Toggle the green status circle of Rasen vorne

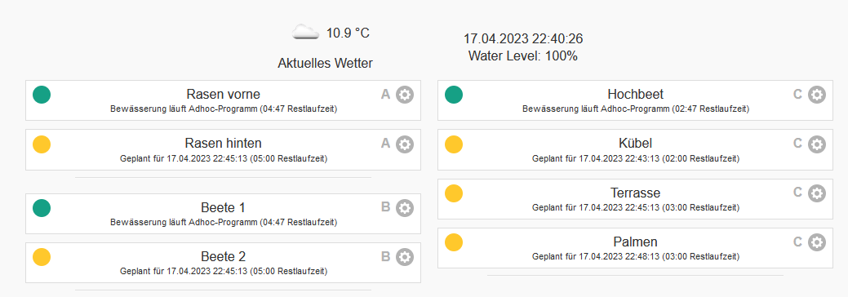42,95
